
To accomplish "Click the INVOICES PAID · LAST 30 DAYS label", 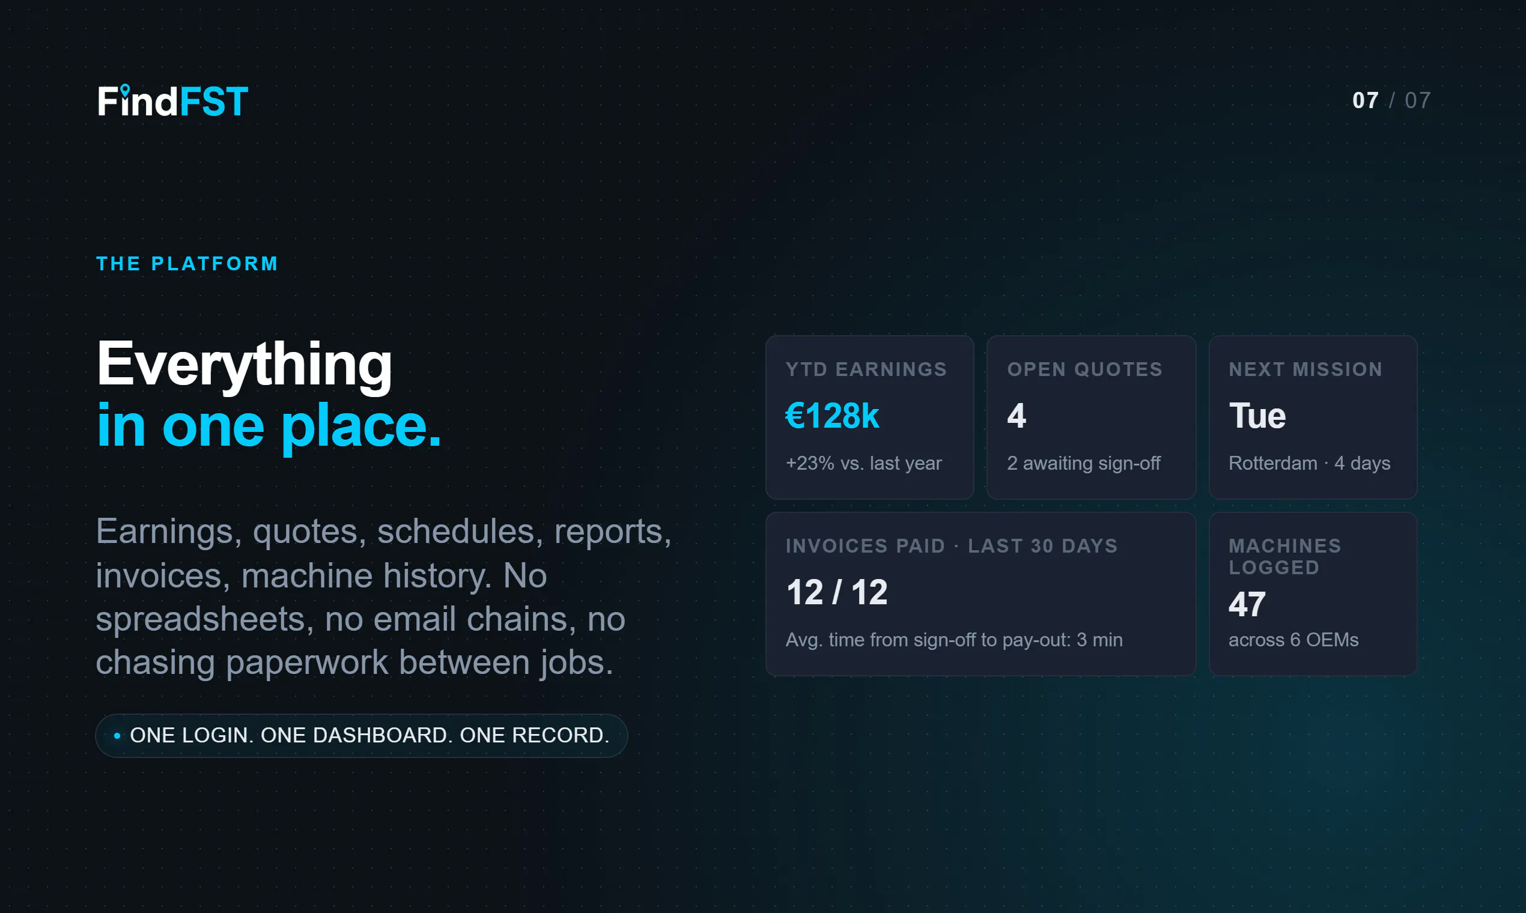I will pyautogui.click(x=951, y=546).
